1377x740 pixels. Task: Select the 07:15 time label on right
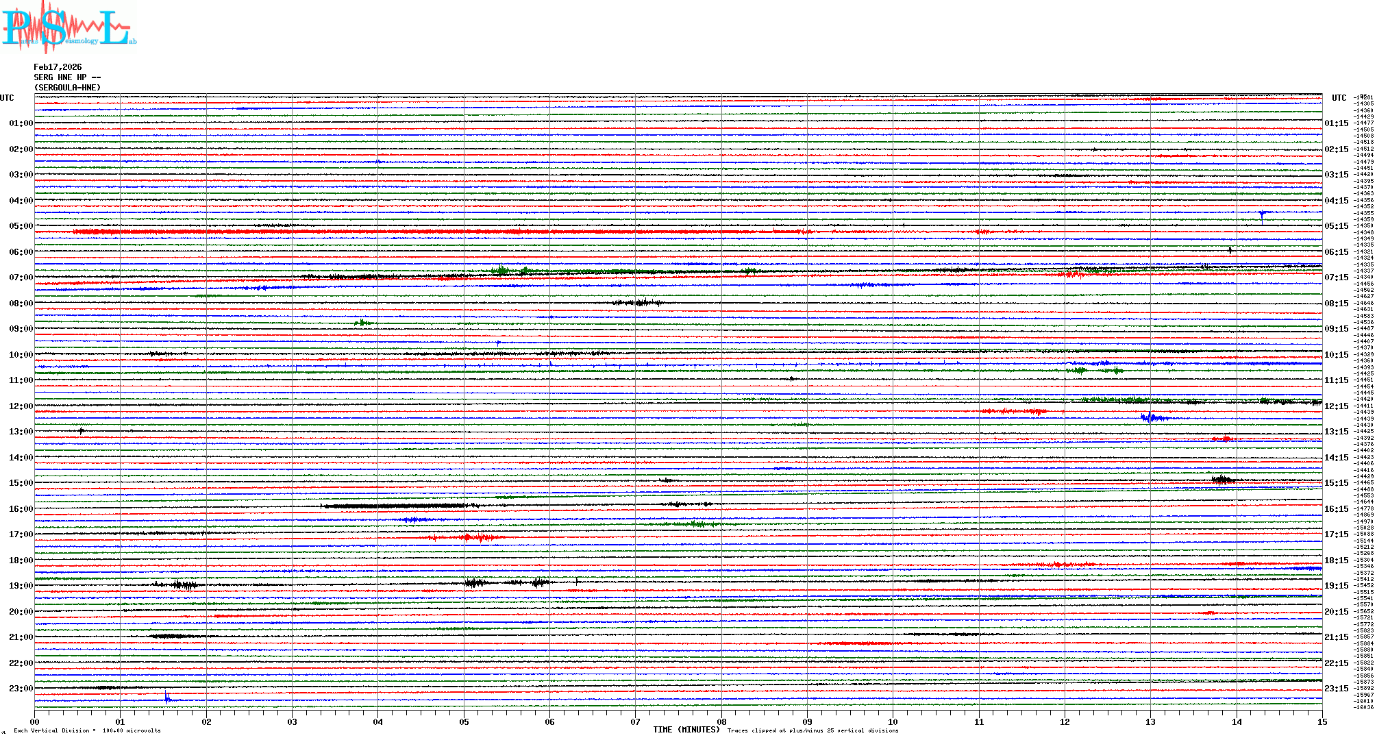1336,277
